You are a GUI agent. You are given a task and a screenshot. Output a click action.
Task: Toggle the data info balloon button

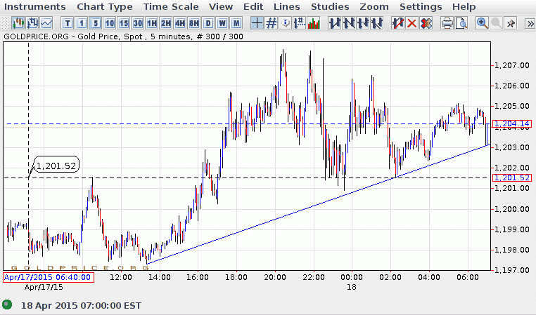(x=285, y=23)
